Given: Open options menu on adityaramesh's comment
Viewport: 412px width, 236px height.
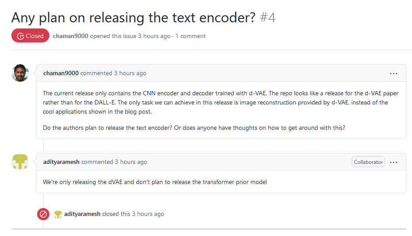Looking at the screenshot, I should point(394,162).
